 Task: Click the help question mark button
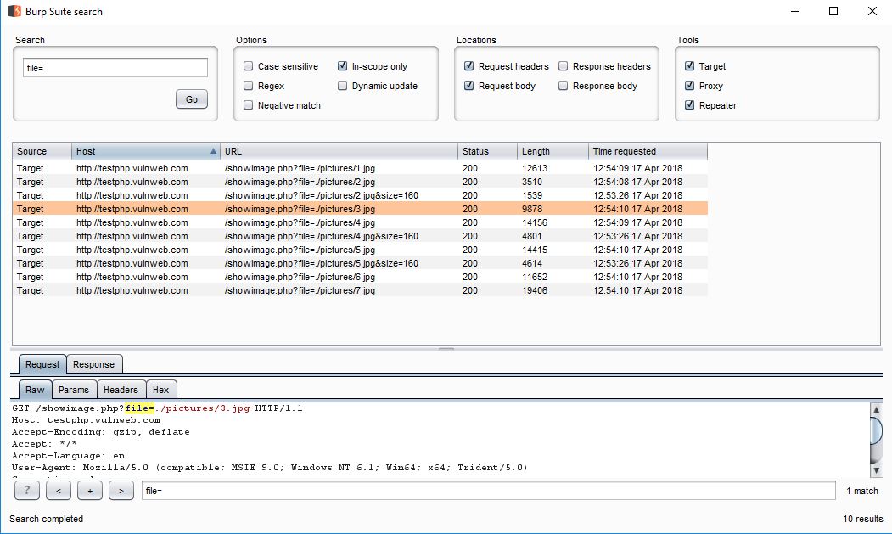click(27, 490)
